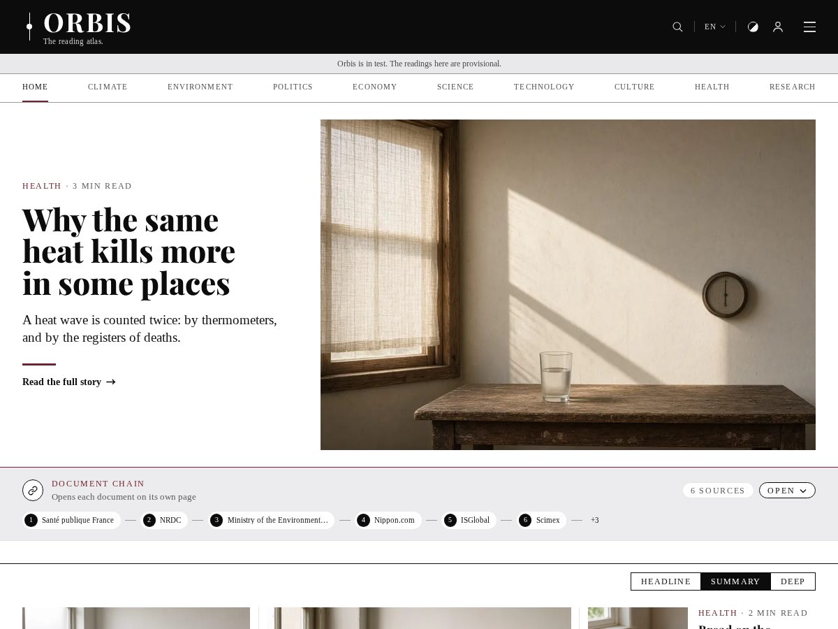Open source 6 Scimex
This screenshot has height=629, width=838.
pos(541,520)
